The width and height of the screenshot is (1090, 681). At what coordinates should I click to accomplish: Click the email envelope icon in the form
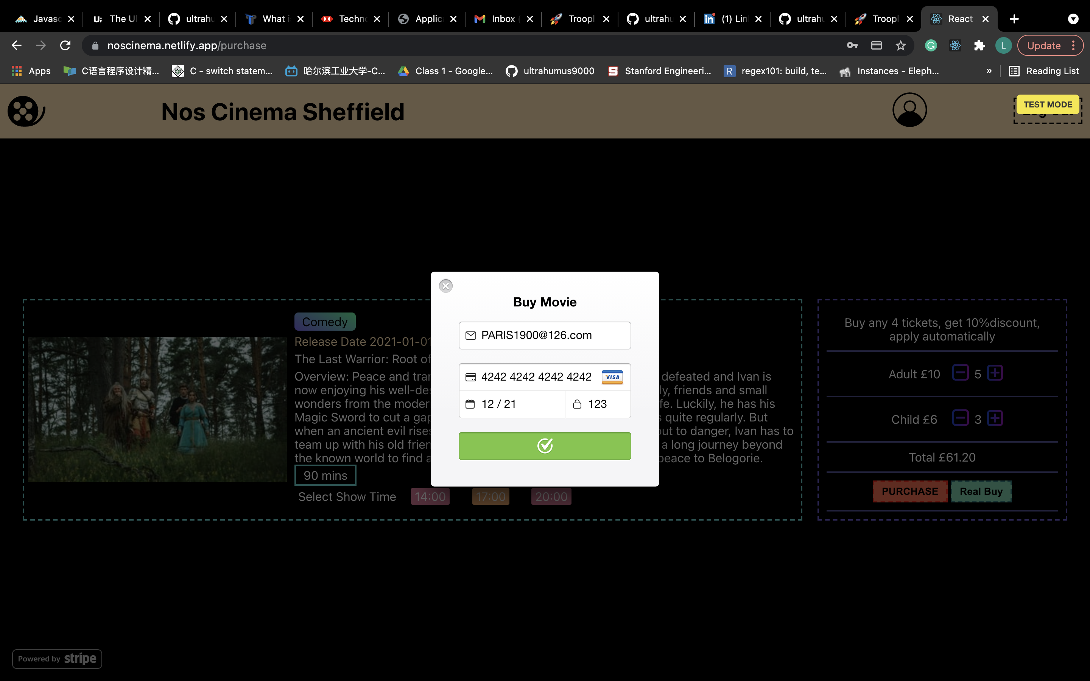471,335
